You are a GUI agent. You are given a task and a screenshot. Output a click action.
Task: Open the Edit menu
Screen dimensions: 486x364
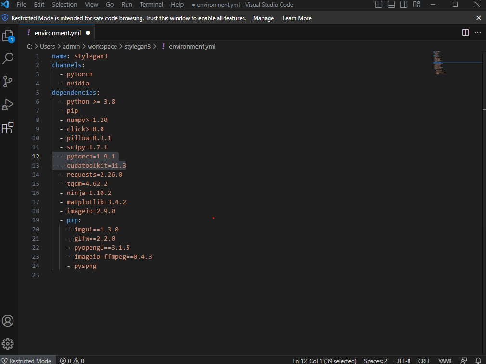39,5
